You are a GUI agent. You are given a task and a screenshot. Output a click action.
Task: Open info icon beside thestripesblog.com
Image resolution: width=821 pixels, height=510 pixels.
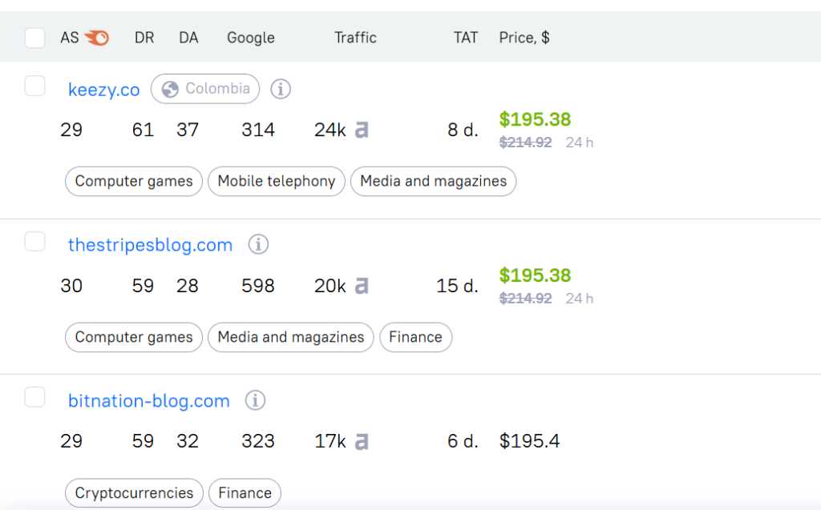pyautogui.click(x=257, y=244)
